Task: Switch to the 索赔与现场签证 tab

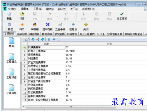Action: (134, 34)
